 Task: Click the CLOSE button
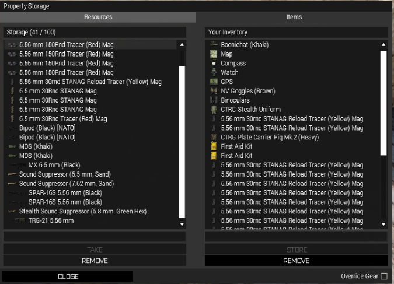(68, 276)
